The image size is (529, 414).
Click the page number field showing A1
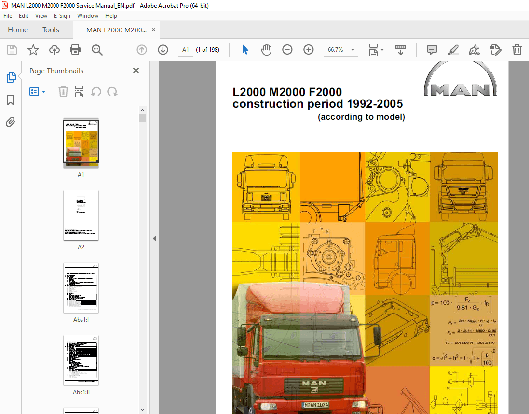pos(185,50)
